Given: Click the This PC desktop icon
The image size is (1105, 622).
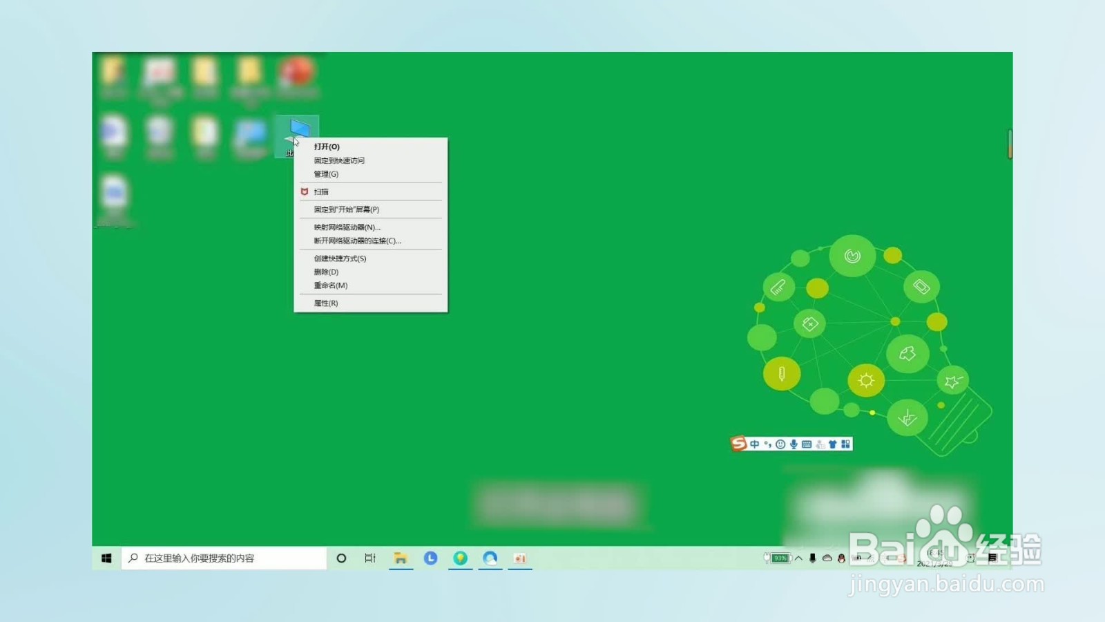Looking at the screenshot, I should pyautogui.click(x=296, y=136).
